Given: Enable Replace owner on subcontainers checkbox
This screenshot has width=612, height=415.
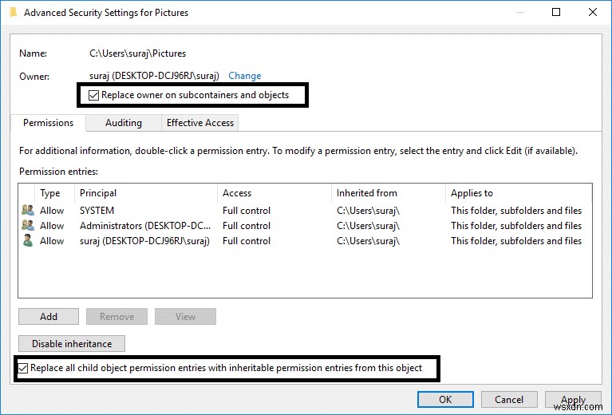Looking at the screenshot, I should [x=95, y=95].
